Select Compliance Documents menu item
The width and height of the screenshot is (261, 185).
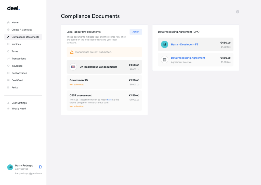tap(23, 37)
